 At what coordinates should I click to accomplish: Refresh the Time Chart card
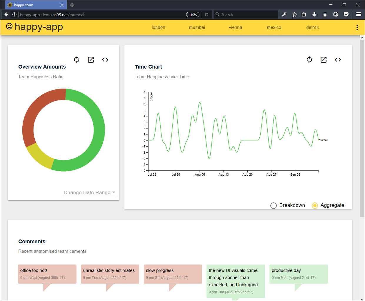coord(309,60)
